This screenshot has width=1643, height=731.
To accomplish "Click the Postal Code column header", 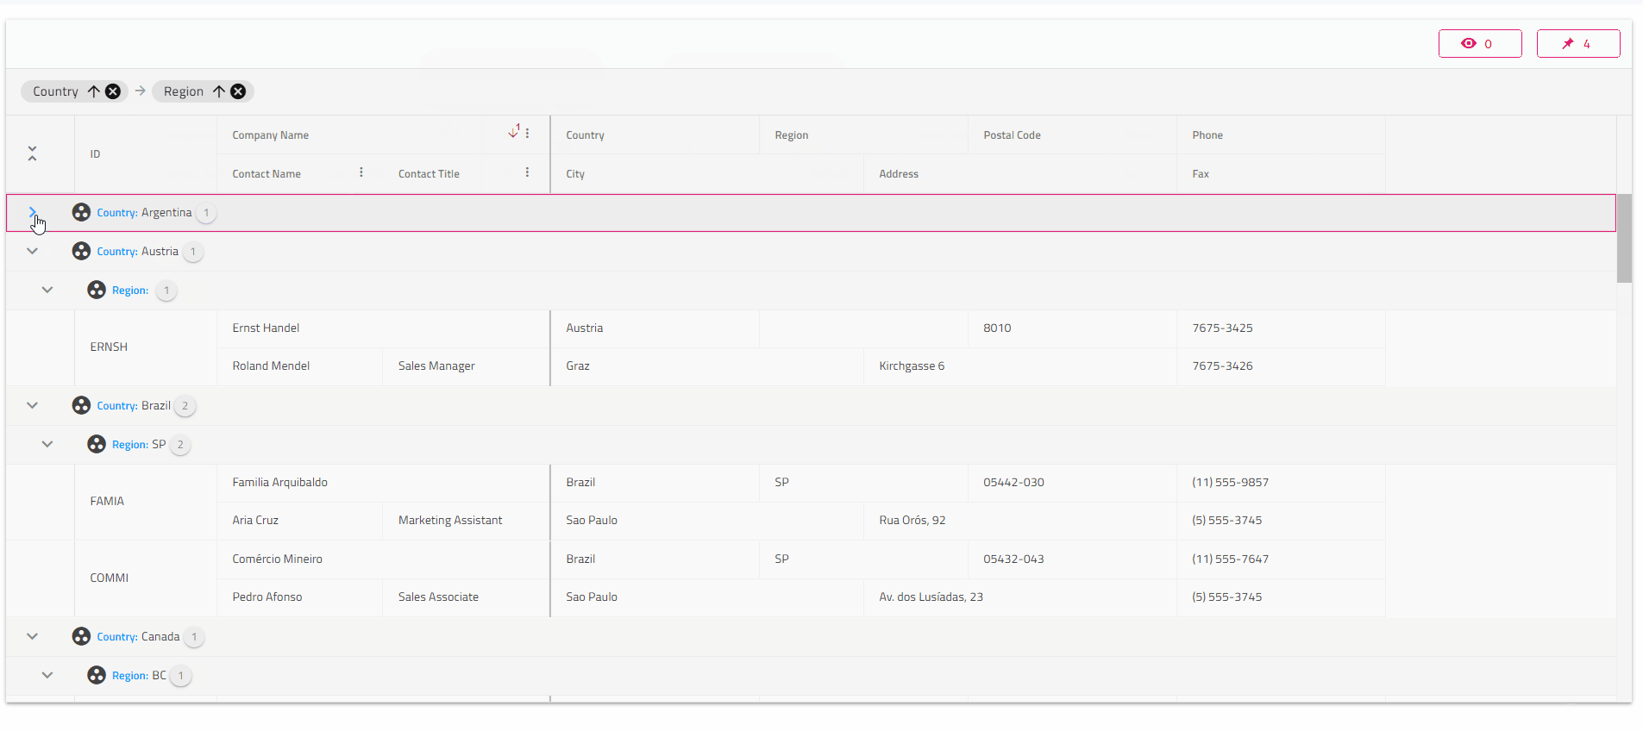I will (x=1012, y=135).
